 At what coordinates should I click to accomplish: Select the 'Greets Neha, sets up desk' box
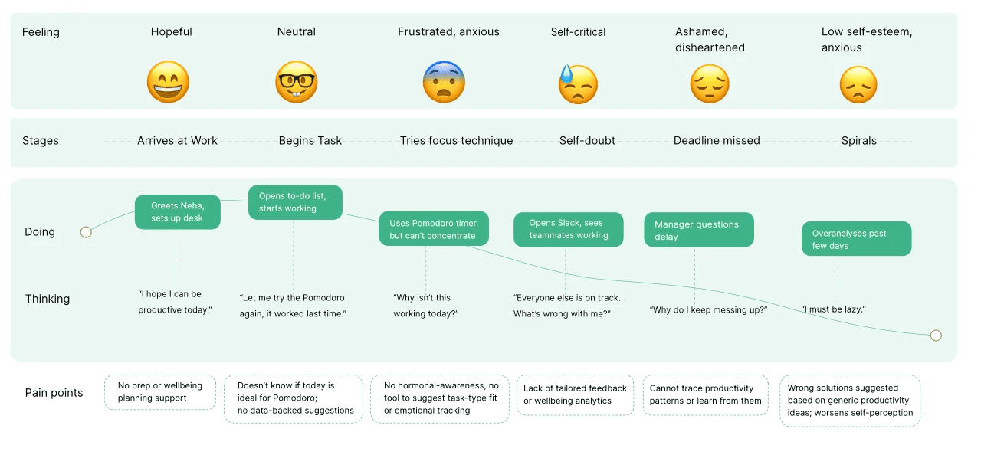[178, 211]
